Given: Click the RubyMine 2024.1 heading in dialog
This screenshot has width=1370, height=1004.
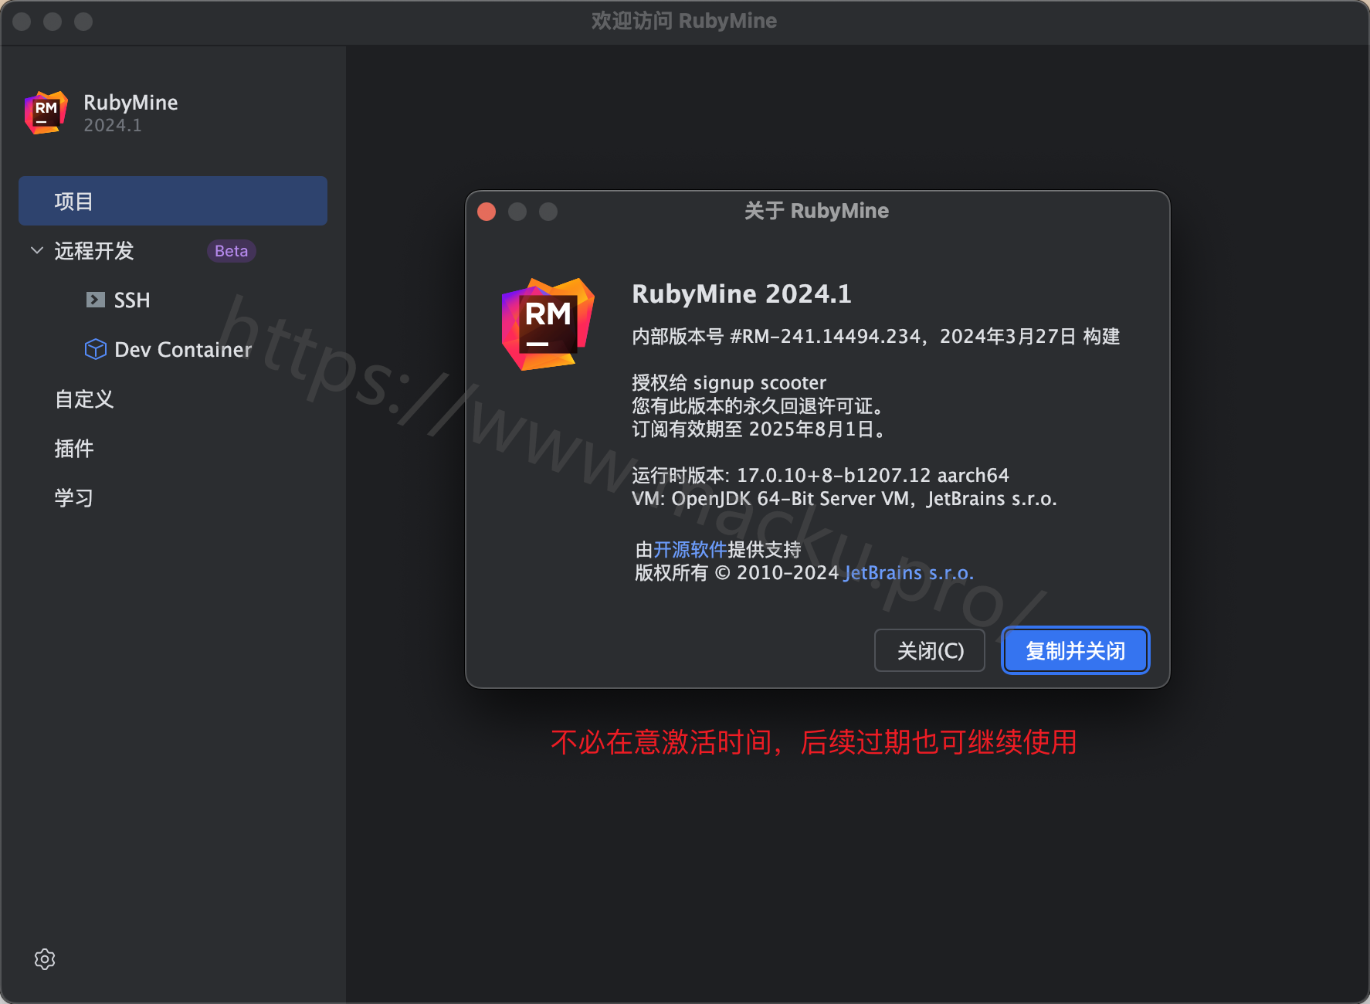Looking at the screenshot, I should coord(741,293).
